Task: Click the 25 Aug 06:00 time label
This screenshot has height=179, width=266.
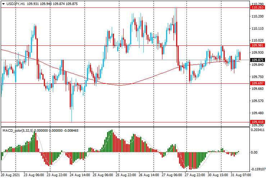Action: pyautogui.click(x=103, y=175)
